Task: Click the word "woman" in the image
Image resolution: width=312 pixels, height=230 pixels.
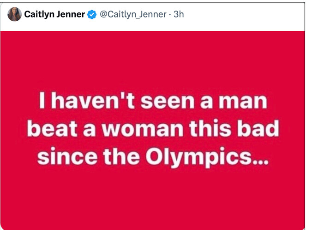Action: 143,130
